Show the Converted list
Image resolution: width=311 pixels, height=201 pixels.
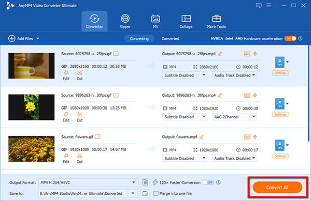pos(171,39)
